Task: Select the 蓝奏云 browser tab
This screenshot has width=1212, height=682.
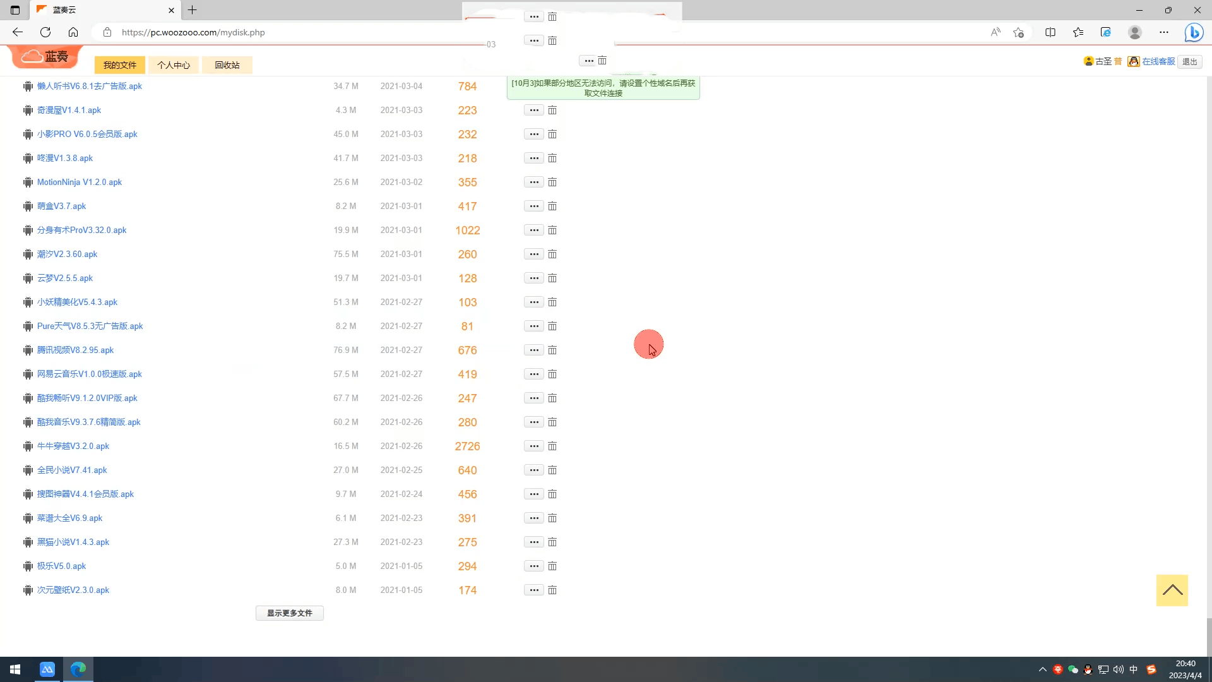Action: 104,10
